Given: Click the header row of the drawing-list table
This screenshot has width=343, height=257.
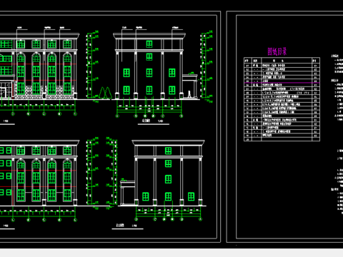Looking at the screenshot, I should coord(282,61).
